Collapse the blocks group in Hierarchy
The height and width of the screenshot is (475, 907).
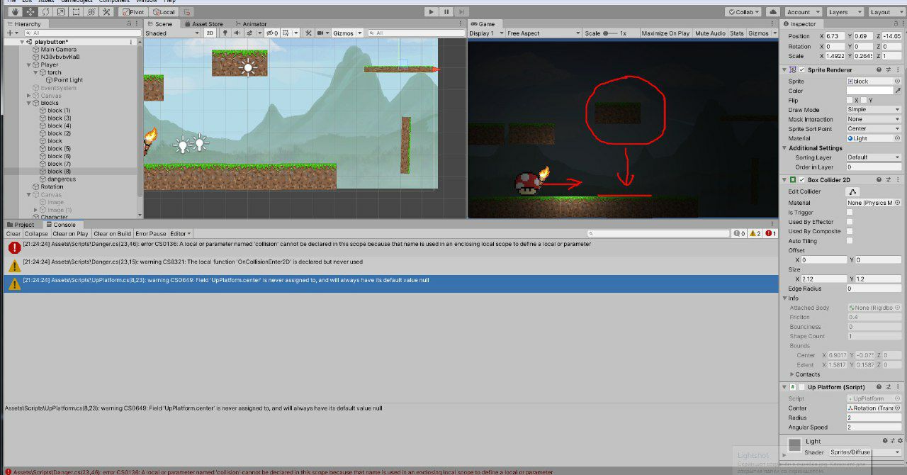pos(28,103)
